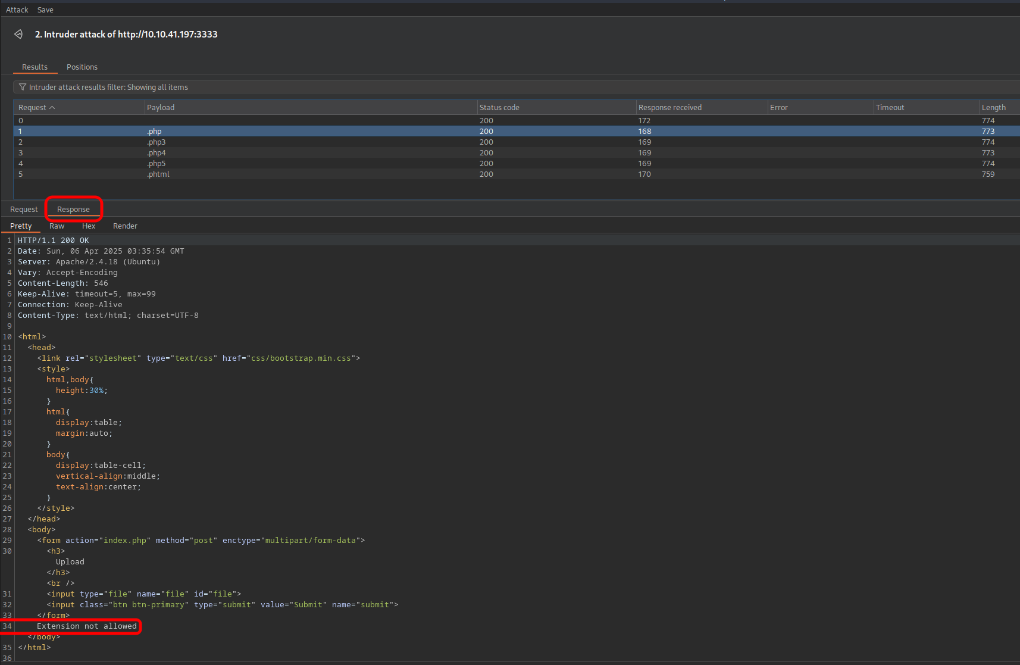
Task: Sort by Error column header
Action: [x=820, y=108]
